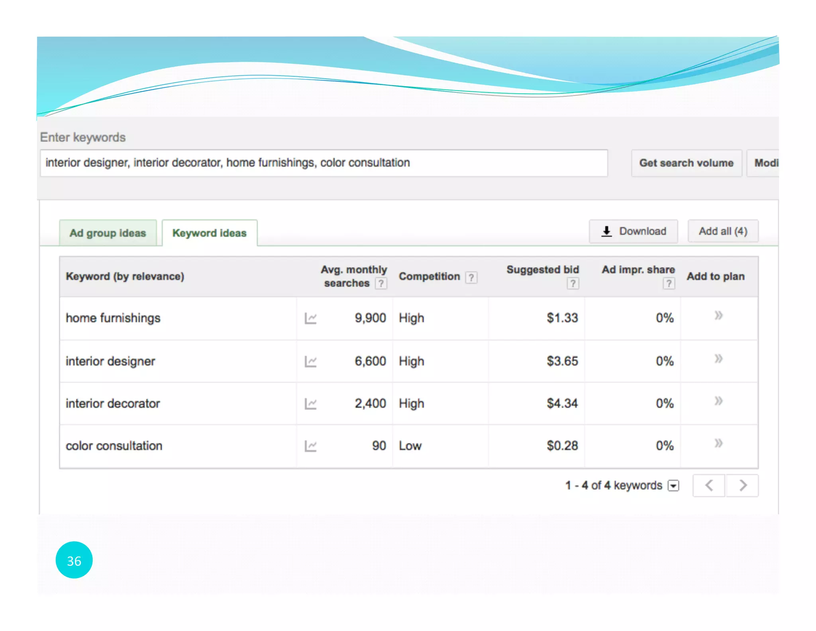The image size is (816, 631).
Task: Switch to Ad group ideas tab
Action: [108, 233]
